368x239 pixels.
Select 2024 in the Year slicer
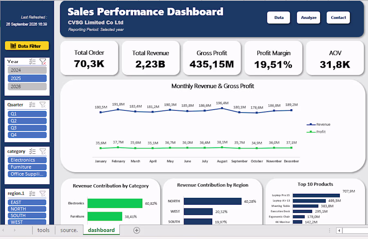(x=27, y=70)
